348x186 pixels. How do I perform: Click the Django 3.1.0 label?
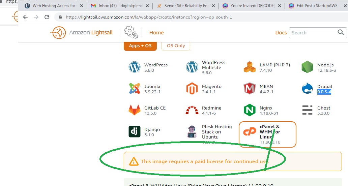point(152,132)
